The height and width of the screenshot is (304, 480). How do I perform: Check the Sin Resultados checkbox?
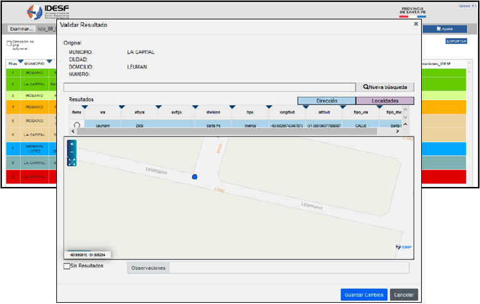(x=68, y=266)
